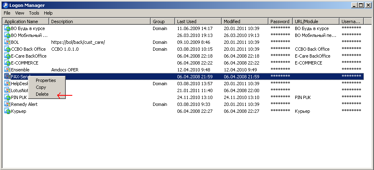Click the E-COMMERCE URL/Module cell
Screen dimensions: 374x170
308,63
